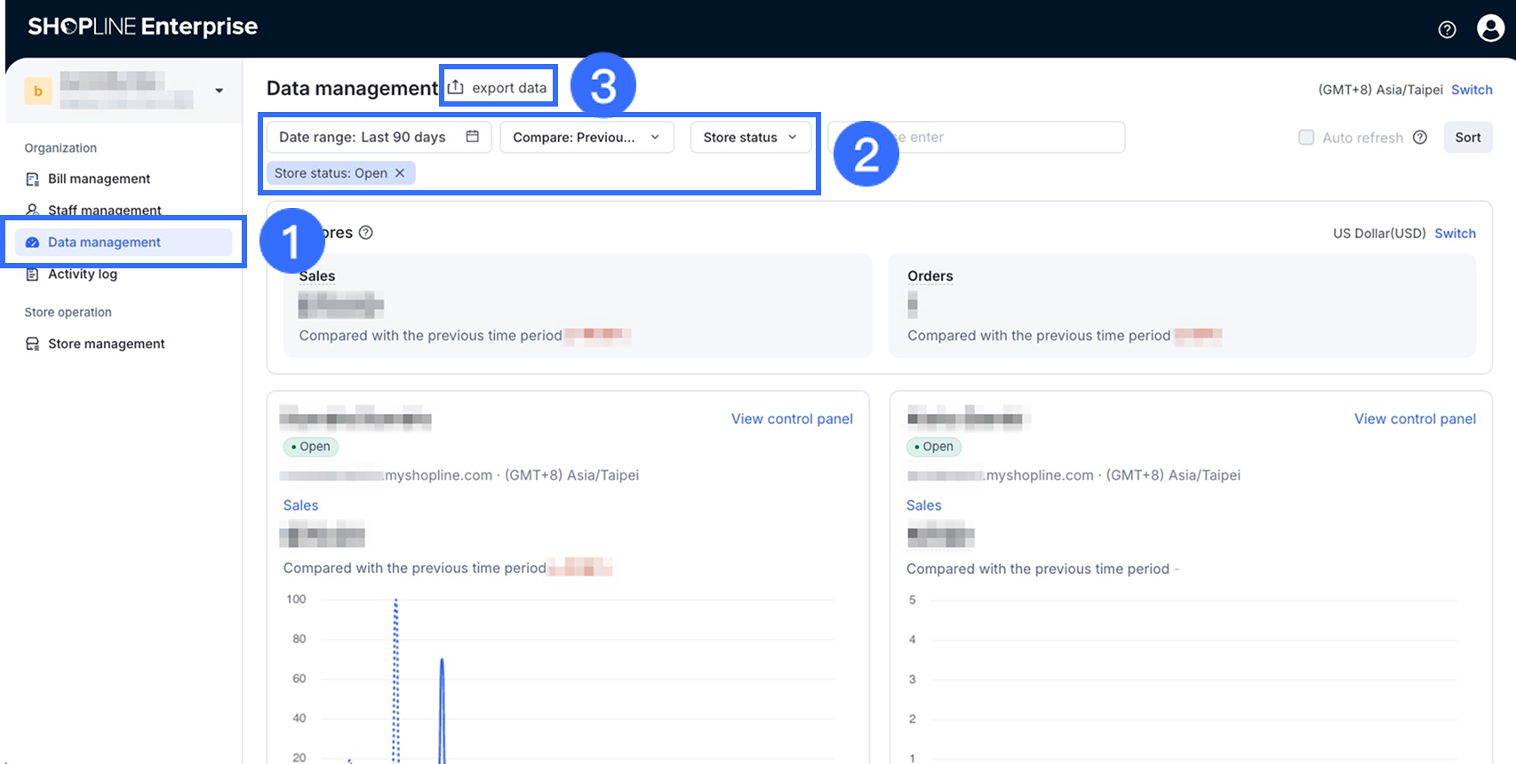
Task: Switch the US Dollar currency
Action: tap(1455, 234)
